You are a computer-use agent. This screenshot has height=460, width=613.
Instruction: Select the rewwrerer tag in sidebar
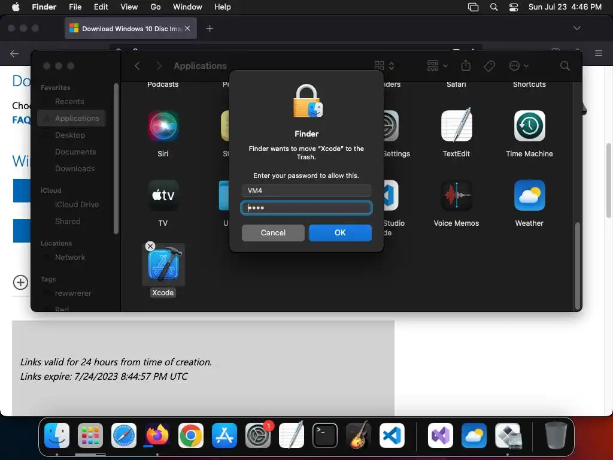(x=72, y=293)
